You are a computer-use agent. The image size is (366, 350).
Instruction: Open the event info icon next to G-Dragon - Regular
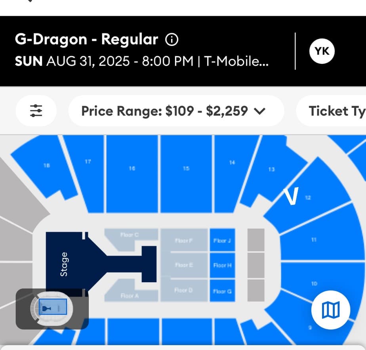[x=172, y=40]
